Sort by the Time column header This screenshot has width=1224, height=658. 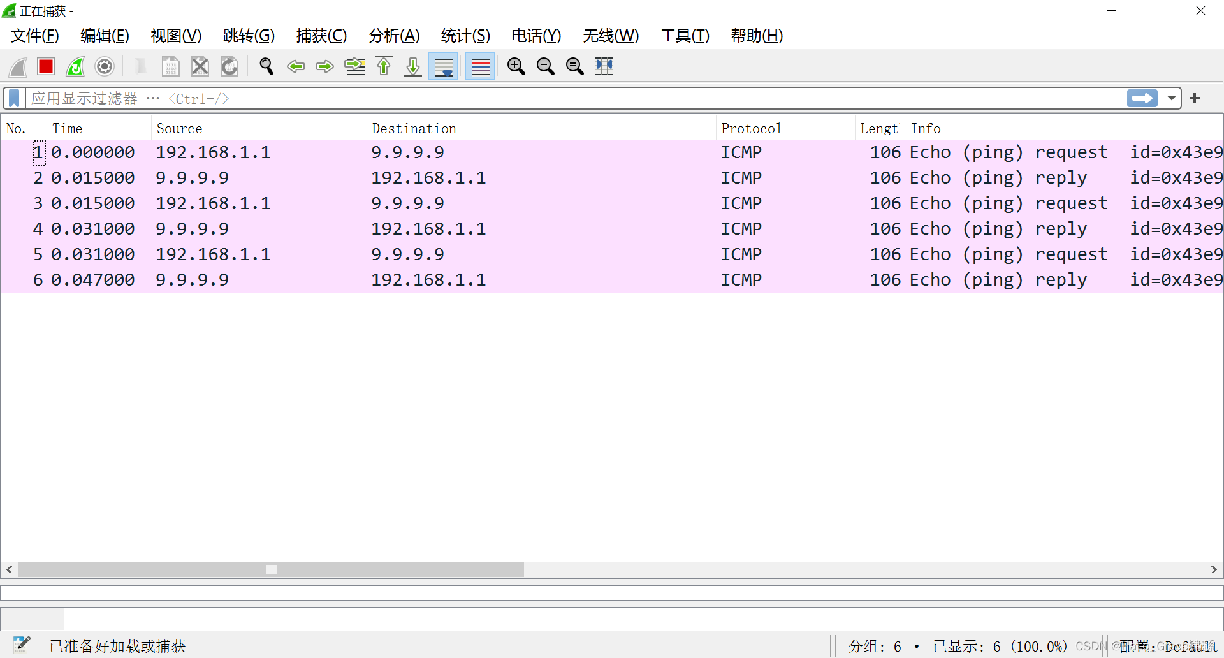click(99, 129)
